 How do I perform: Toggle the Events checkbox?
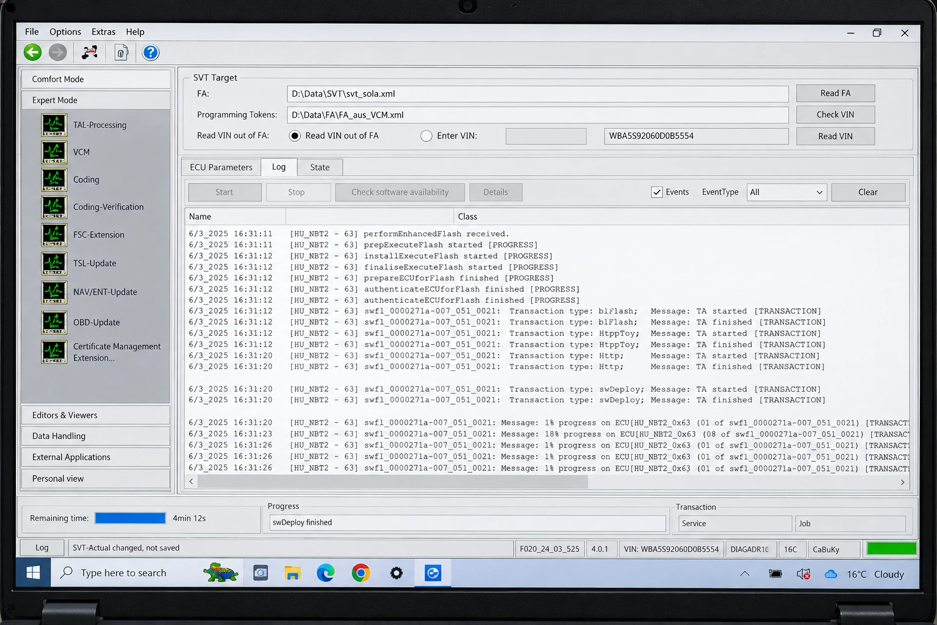(x=657, y=192)
